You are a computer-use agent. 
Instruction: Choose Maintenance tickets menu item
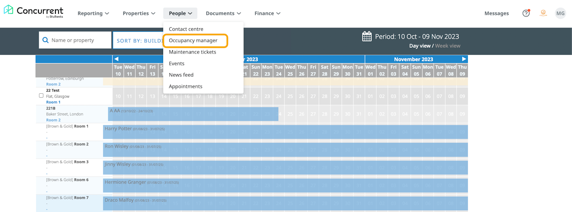193,52
